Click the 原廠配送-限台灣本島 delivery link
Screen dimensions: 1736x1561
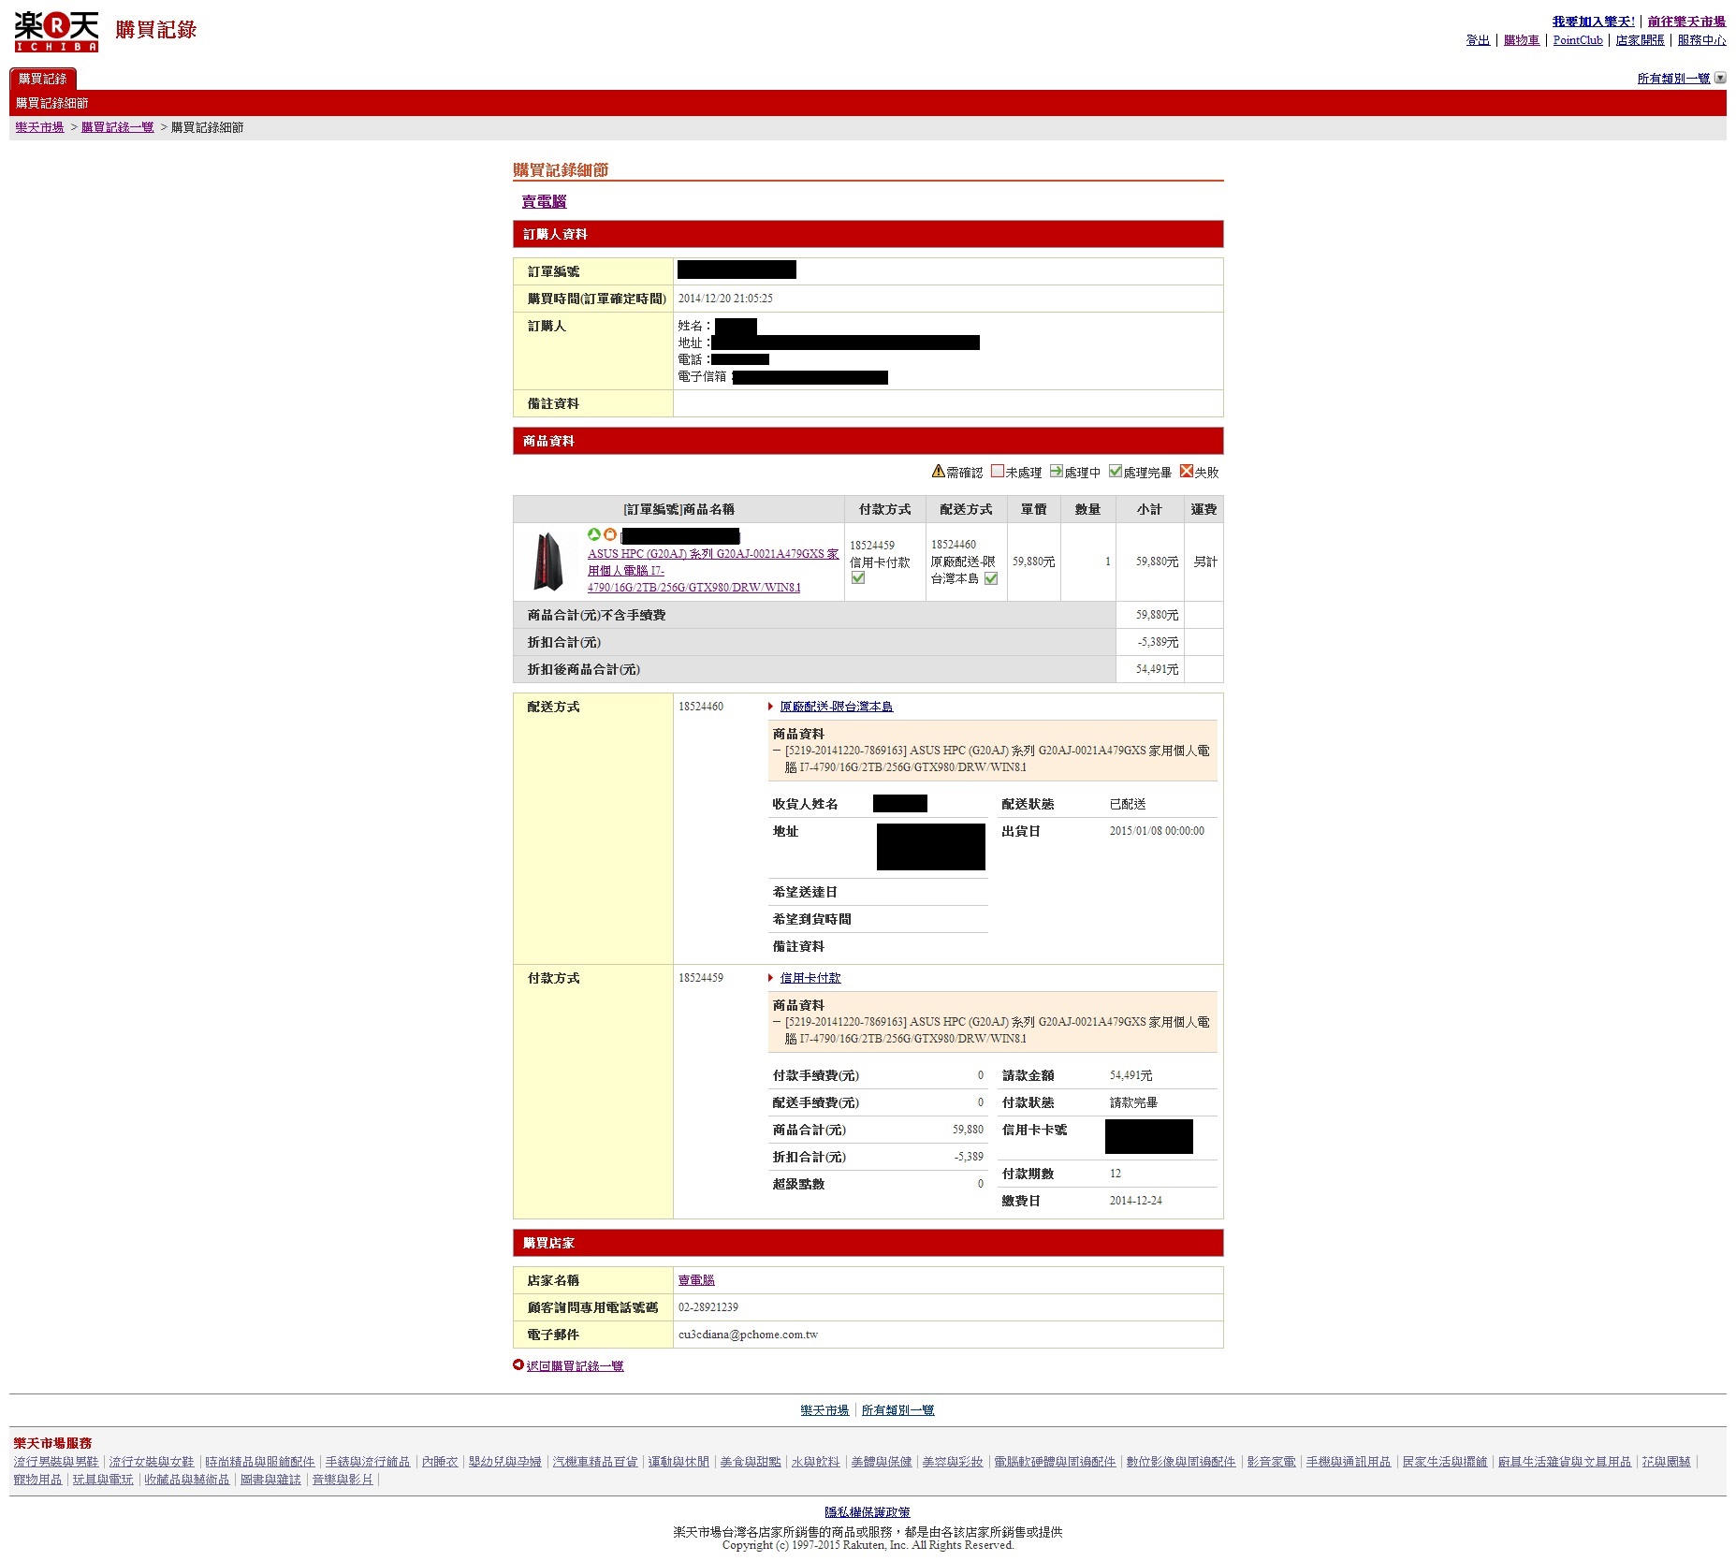click(x=837, y=707)
